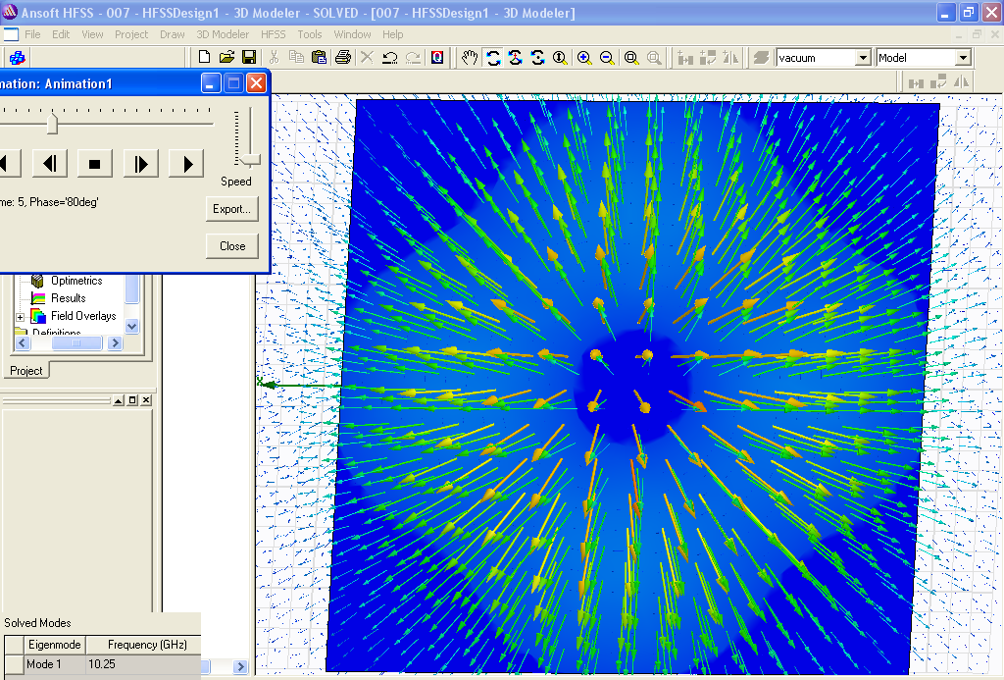Click the greyed sheet/surface icon beside vacuum
The width and height of the screenshot is (1004, 680).
[x=761, y=58]
